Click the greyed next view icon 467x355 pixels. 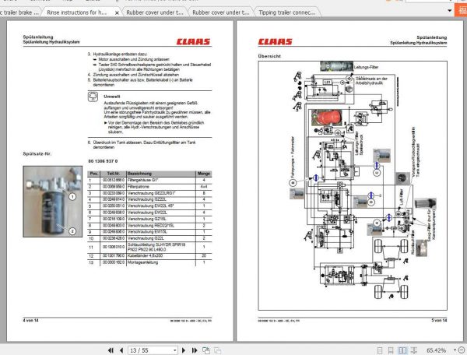coord(217,350)
